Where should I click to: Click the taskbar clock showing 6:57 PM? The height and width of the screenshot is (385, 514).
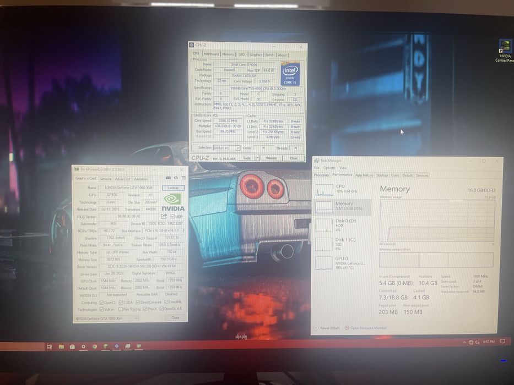(x=489, y=342)
